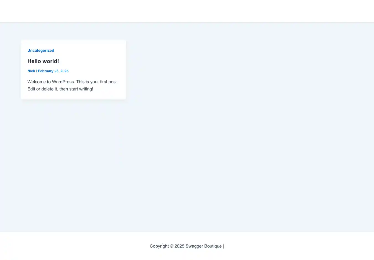Click the © symbol in the footer

point(171,246)
